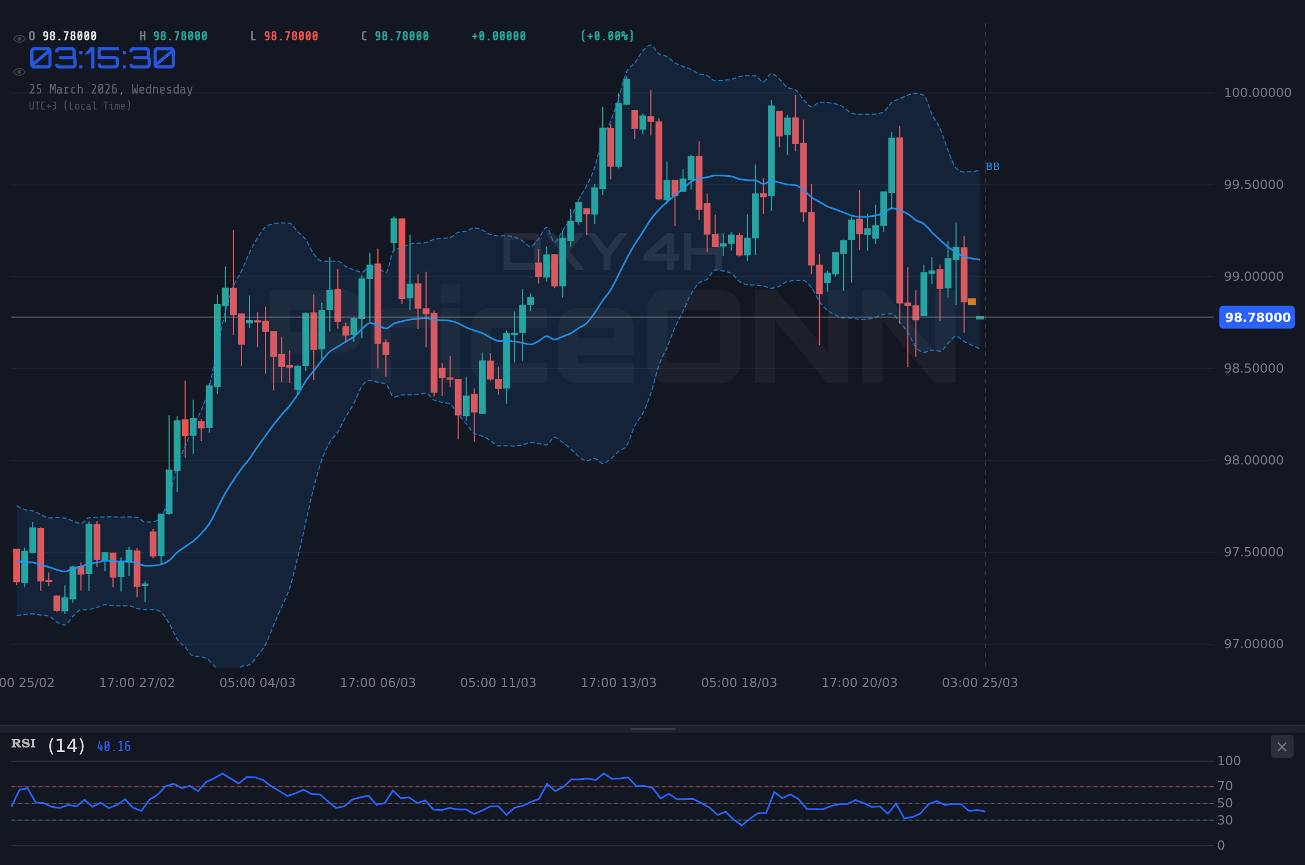The width and height of the screenshot is (1305, 865).
Task: Click the UTC+3 Local Time label
Action: tap(80, 106)
